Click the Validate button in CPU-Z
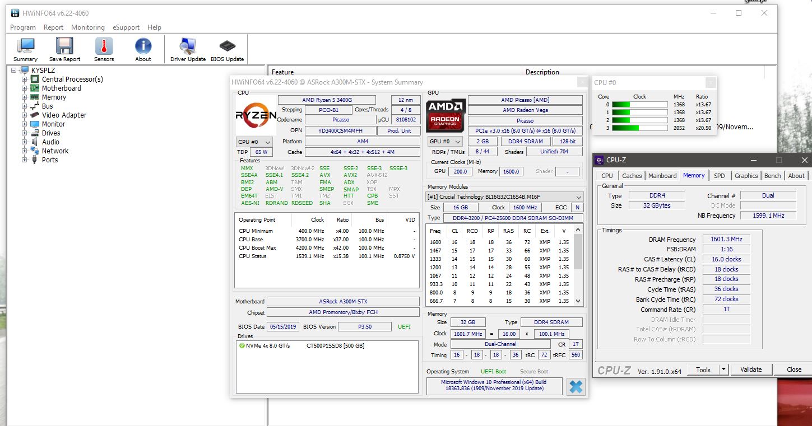Screen dimensions: 812x426 751,369
